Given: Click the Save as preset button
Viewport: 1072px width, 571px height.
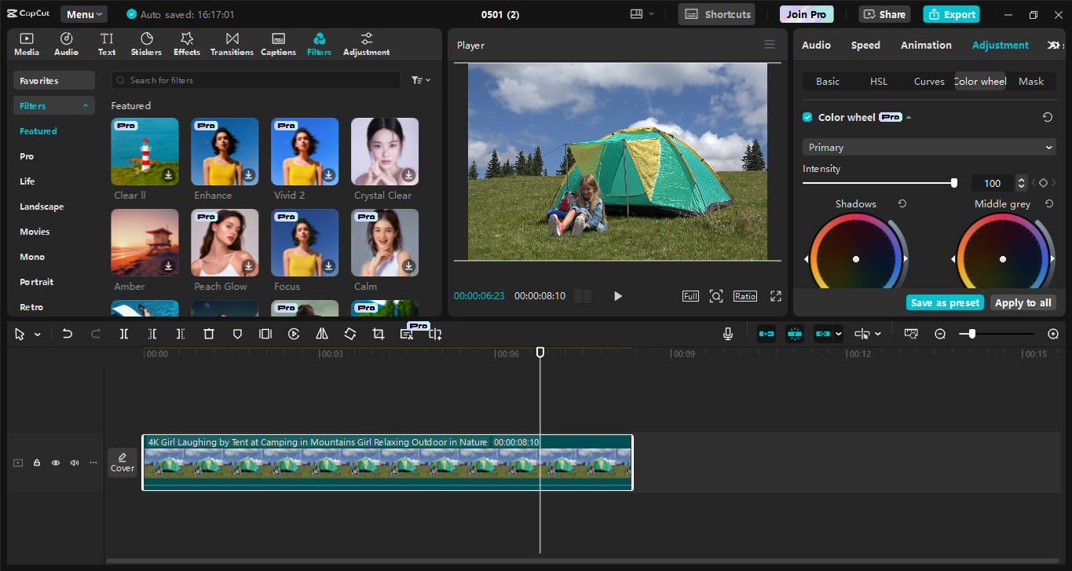Looking at the screenshot, I should click(945, 302).
